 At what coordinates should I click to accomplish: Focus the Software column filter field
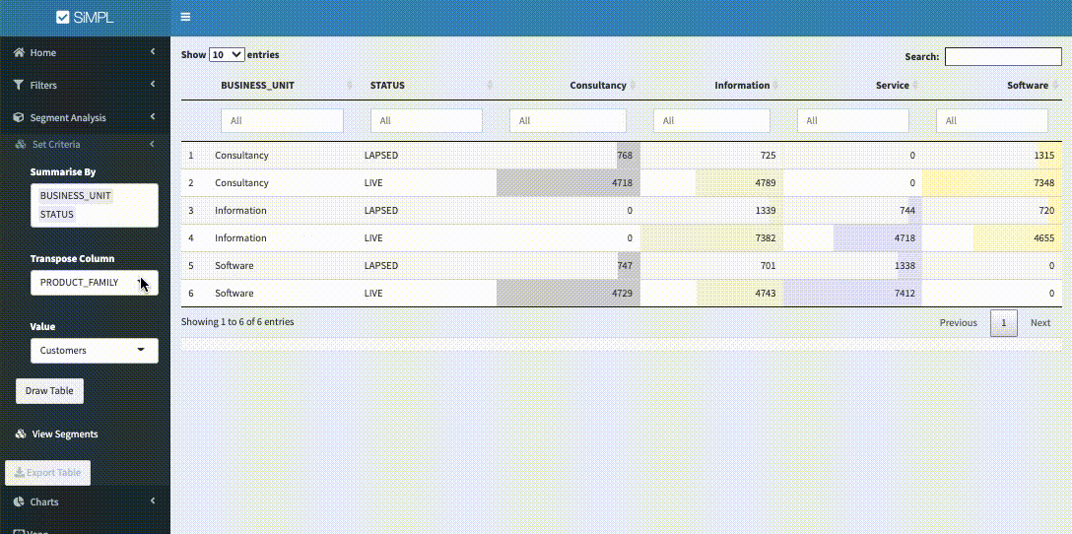[991, 120]
